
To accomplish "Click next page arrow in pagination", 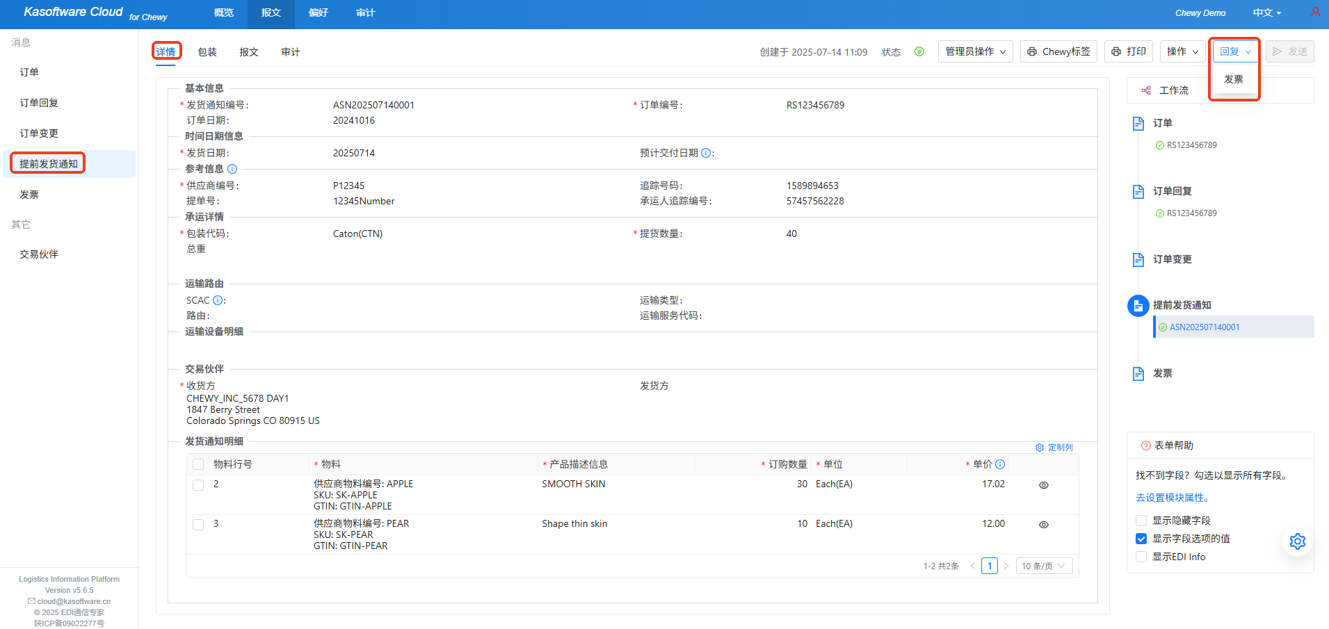I will pyautogui.click(x=1006, y=566).
